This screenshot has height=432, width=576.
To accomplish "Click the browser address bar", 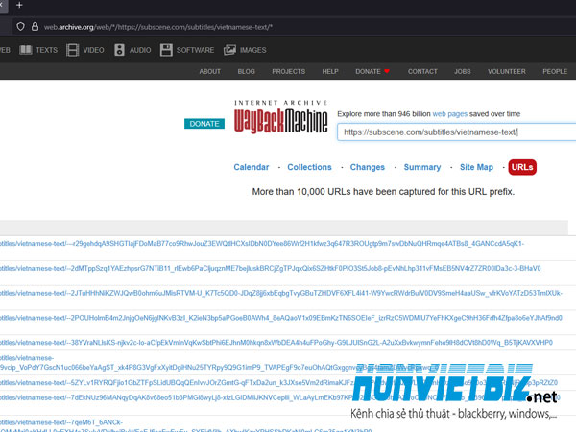I will [294, 27].
